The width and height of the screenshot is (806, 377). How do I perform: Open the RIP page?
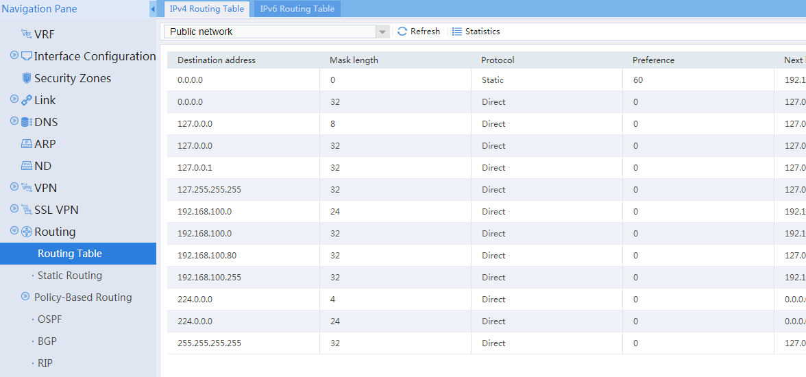(45, 363)
